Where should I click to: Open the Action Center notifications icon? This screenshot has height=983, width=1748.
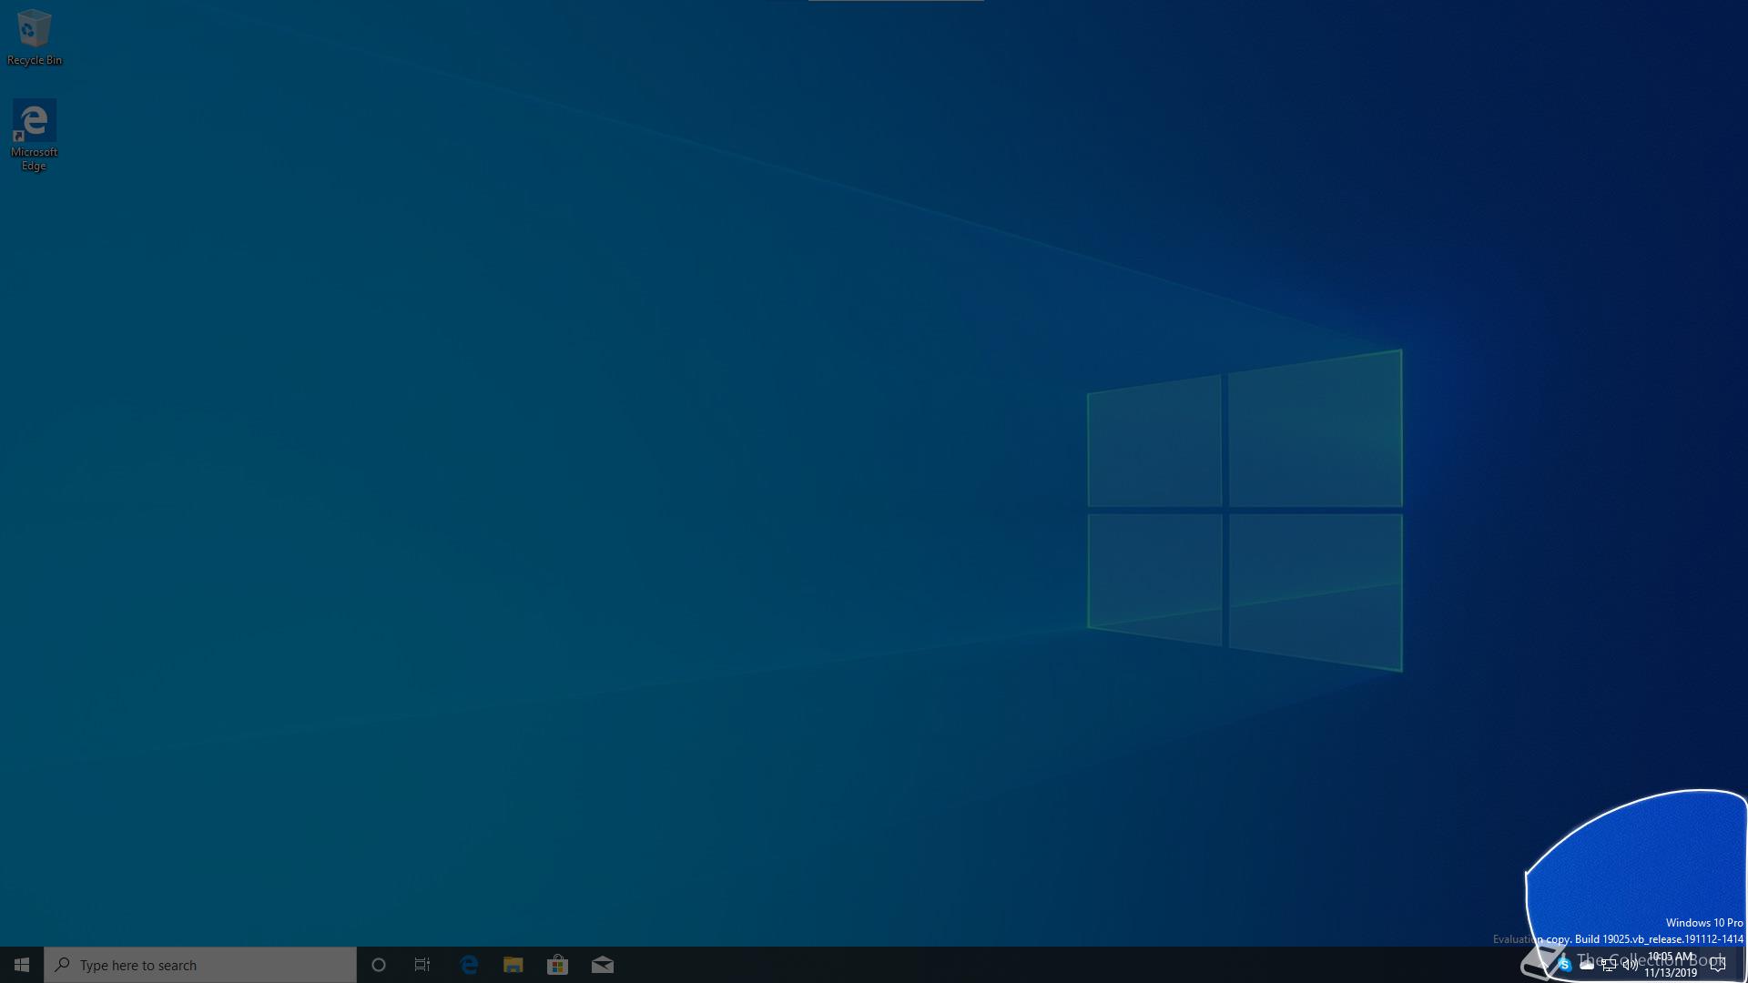(1718, 965)
